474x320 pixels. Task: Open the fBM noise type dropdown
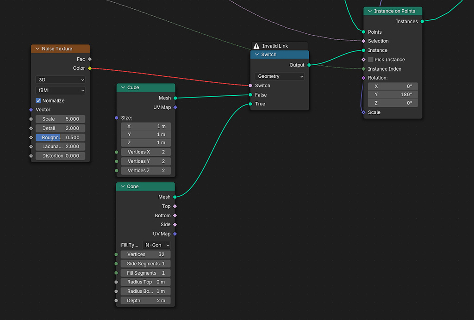click(x=61, y=90)
